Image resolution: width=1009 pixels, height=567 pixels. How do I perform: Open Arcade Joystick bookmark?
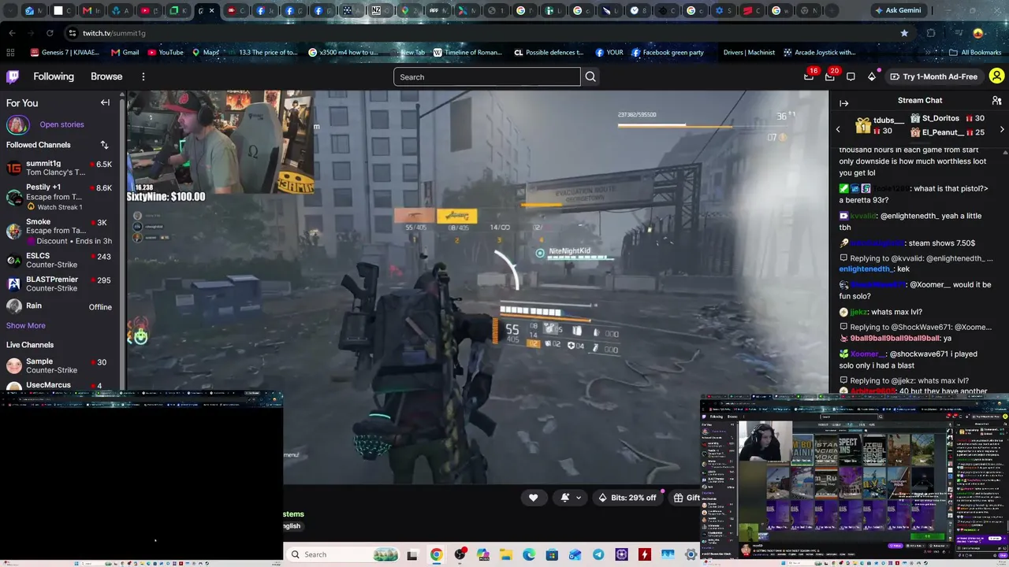(820, 53)
